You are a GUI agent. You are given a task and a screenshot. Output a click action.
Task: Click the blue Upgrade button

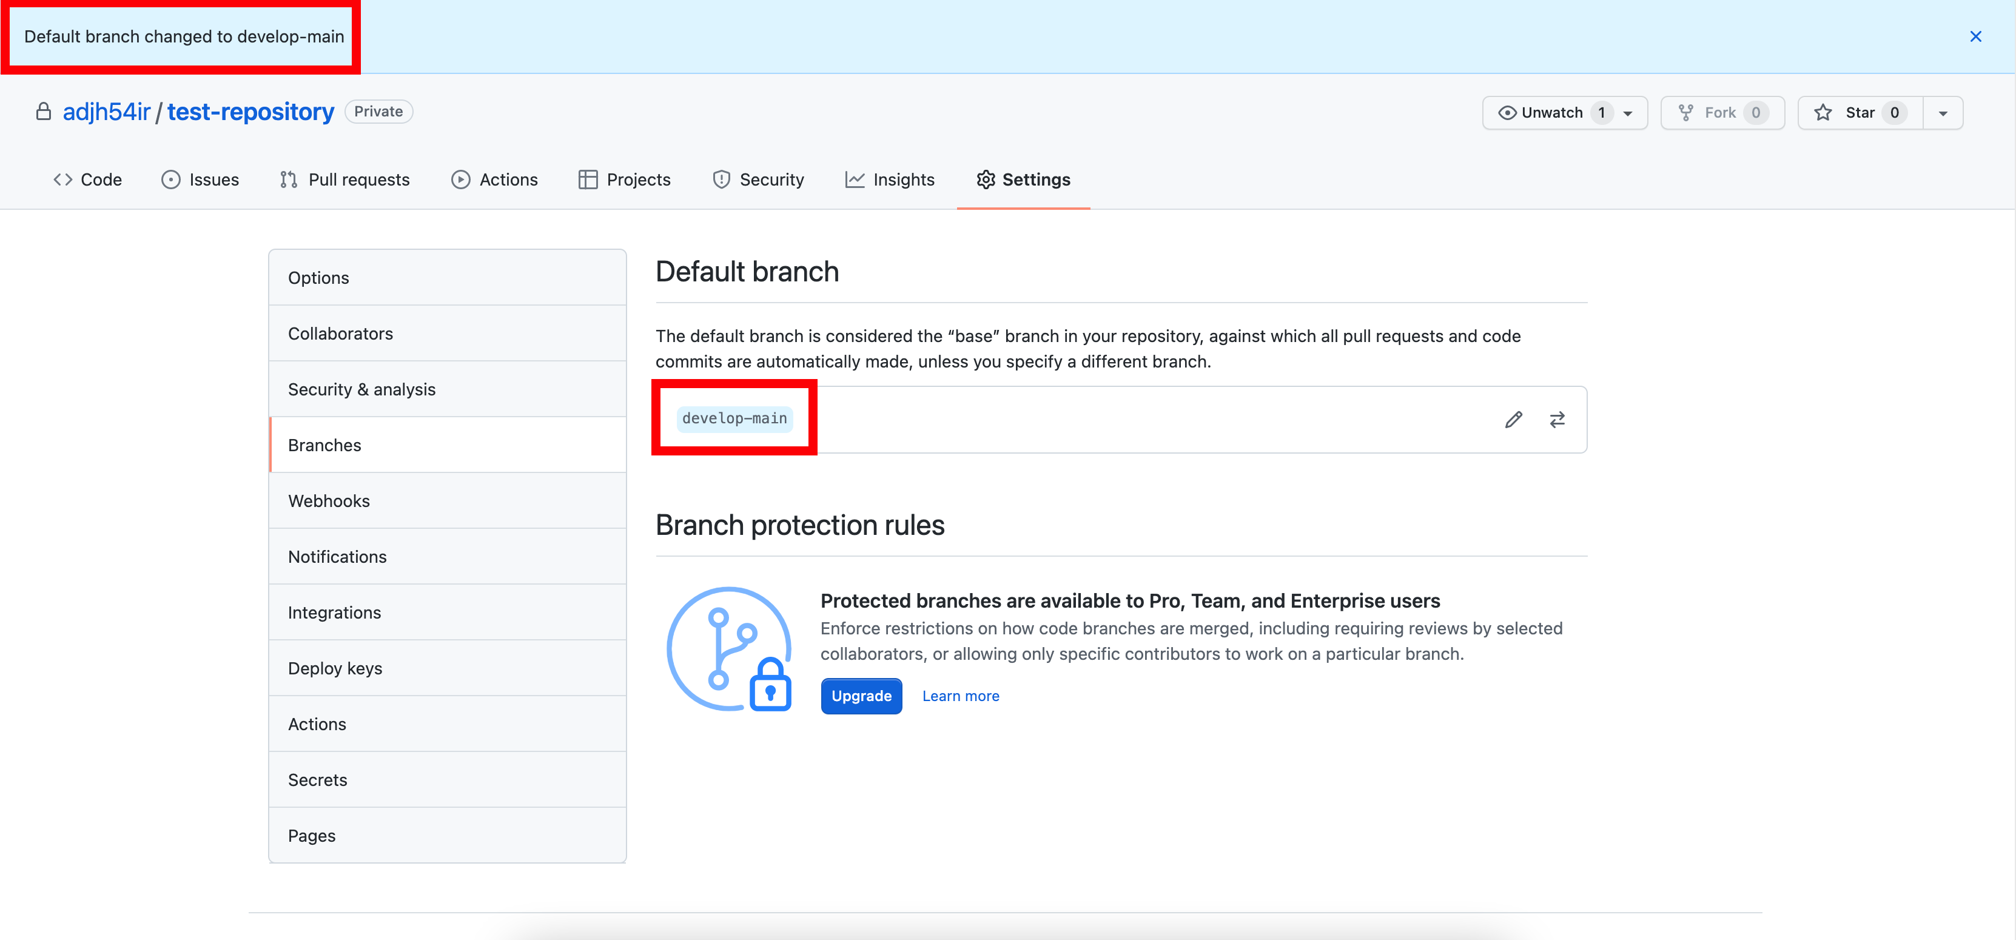(x=861, y=696)
